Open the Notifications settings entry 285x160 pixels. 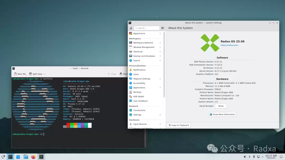pyautogui.click(x=139, y=70)
